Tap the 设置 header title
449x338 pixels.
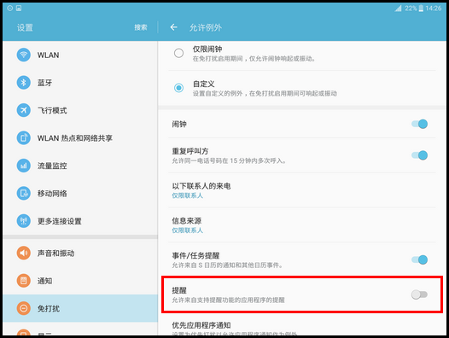point(25,27)
